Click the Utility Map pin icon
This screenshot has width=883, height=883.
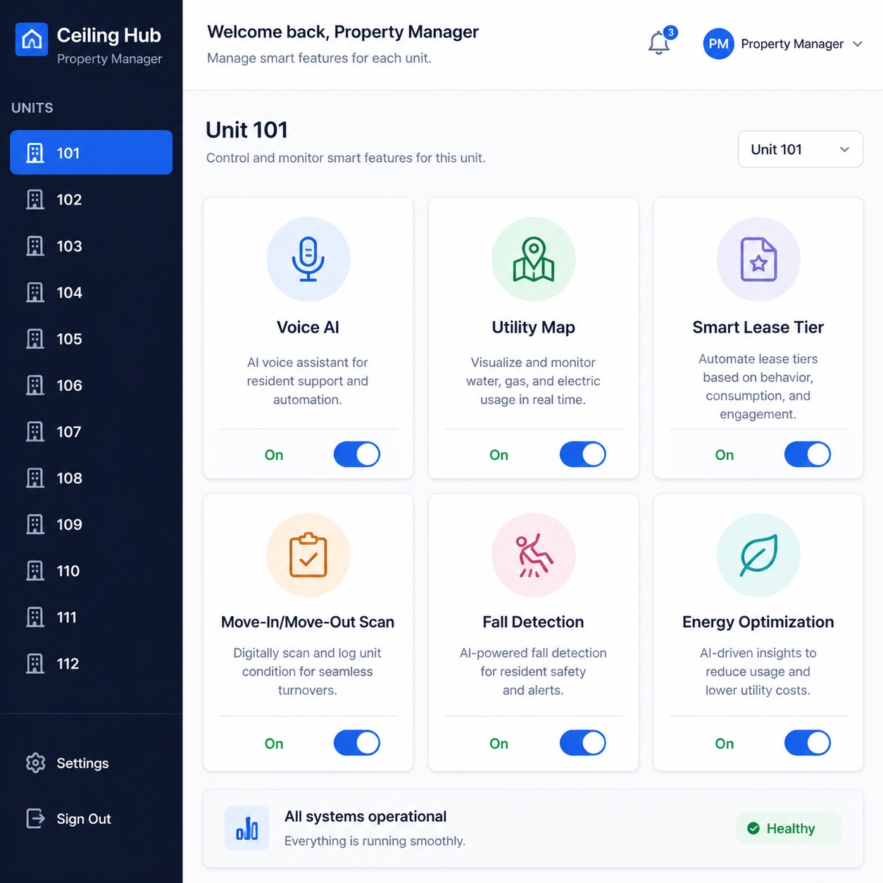pos(533,259)
